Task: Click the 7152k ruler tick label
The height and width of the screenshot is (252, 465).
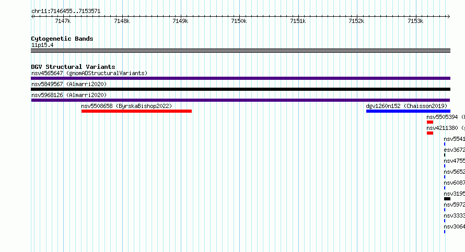Action: point(356,21)
